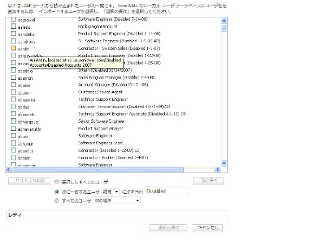312x241 pixels.
Task: Check box beside abhayanathr
Action: (x=13, y=129)
